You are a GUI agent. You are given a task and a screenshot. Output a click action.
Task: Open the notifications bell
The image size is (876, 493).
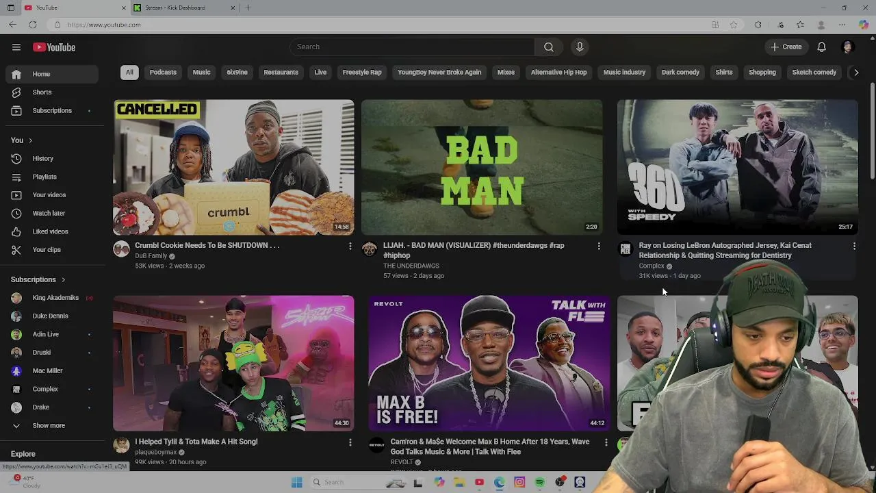(822, 47)
